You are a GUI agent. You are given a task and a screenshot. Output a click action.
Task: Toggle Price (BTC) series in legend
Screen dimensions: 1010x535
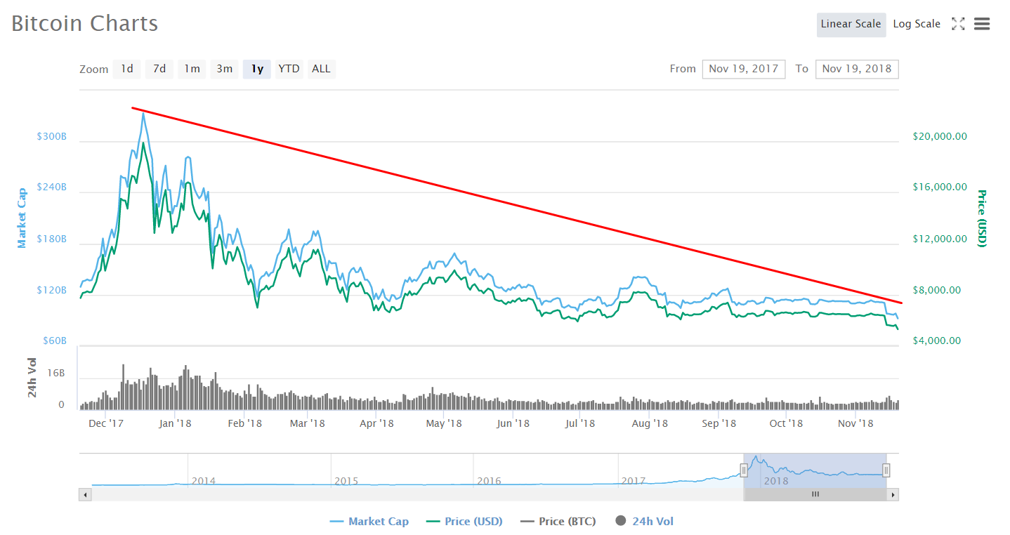pos(558,522)
